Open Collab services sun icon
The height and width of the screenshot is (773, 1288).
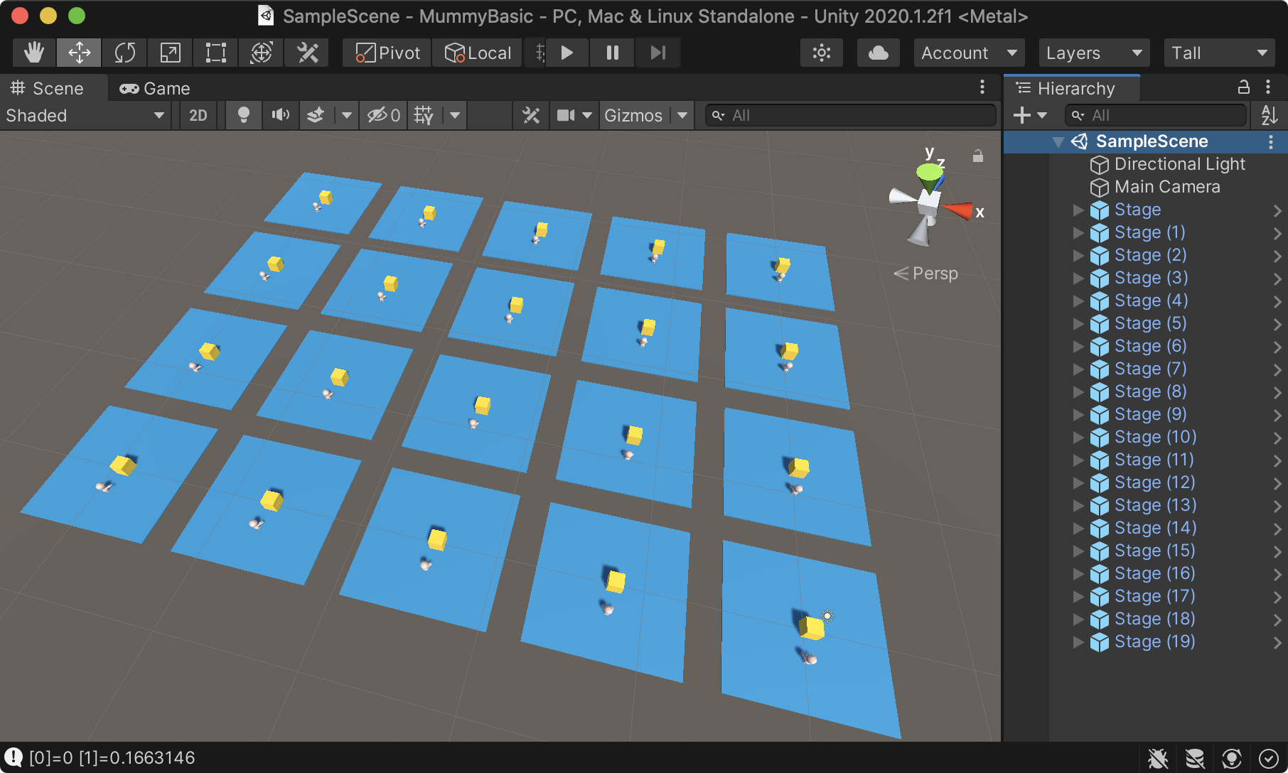coord(822,53)
